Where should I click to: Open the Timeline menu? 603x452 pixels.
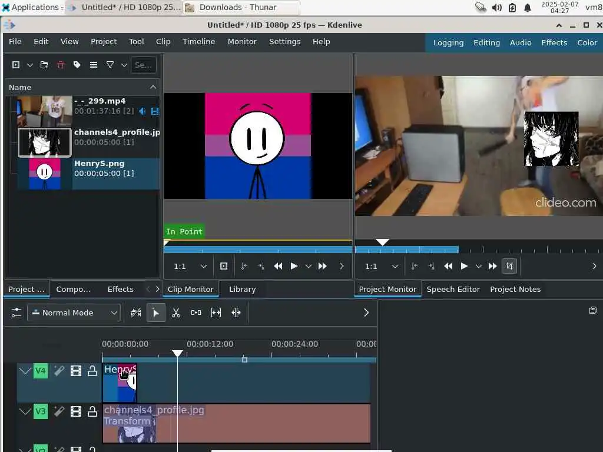pos(199,42)
